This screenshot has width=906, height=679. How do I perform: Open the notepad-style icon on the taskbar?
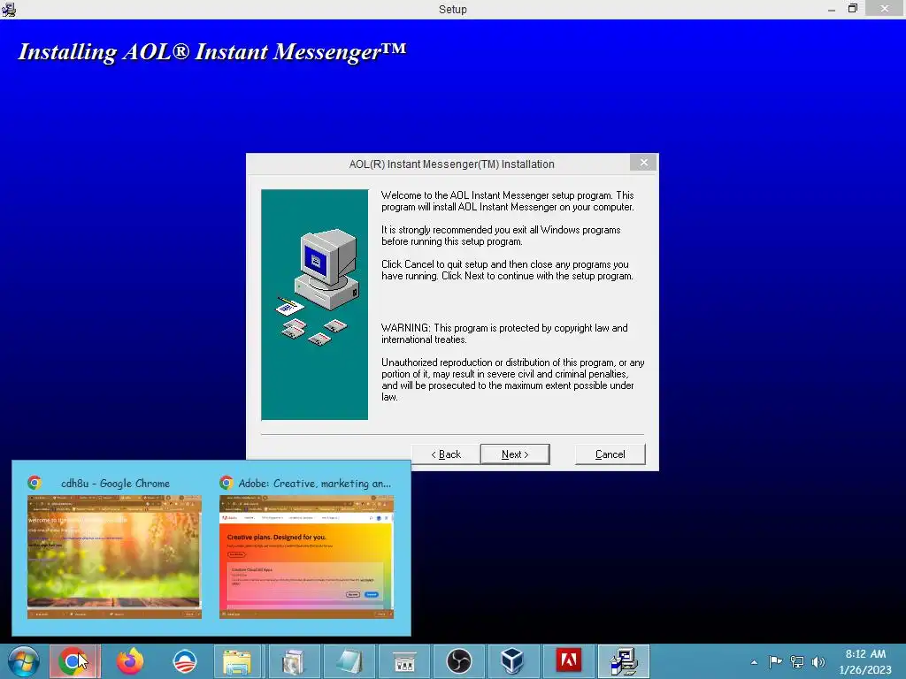point(349,661)
